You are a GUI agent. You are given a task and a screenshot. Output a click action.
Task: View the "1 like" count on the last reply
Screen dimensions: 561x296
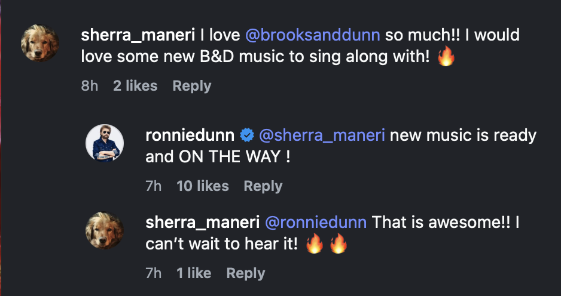[x=194, y=273]
